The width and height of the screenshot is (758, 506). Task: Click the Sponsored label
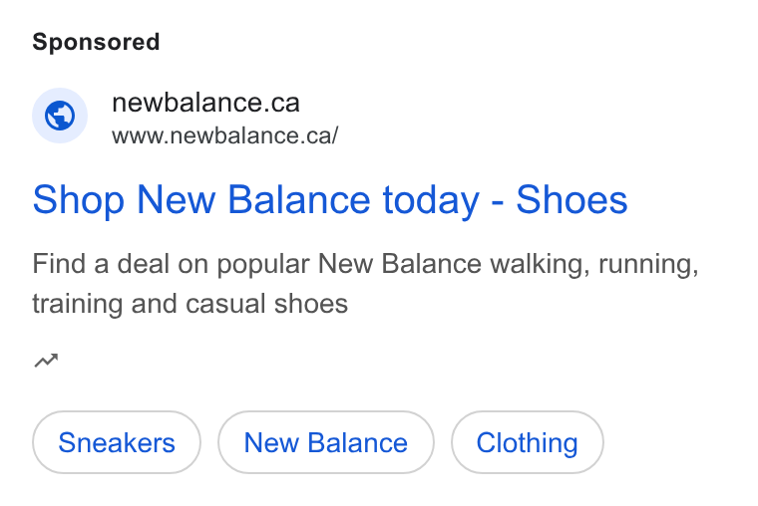pyautogui.click(x=96, y=42)
